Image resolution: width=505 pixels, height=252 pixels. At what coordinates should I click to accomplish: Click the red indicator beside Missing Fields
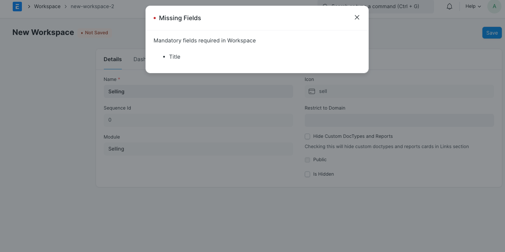[155, 18]
